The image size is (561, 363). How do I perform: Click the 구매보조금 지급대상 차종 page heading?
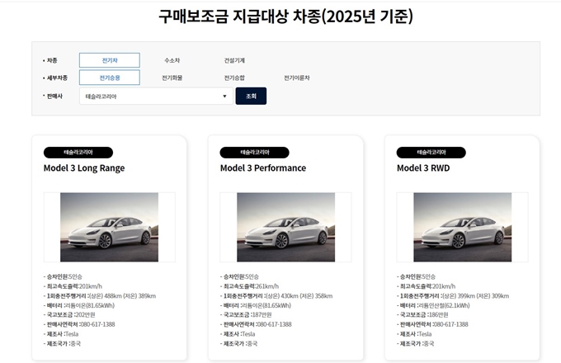286,16
